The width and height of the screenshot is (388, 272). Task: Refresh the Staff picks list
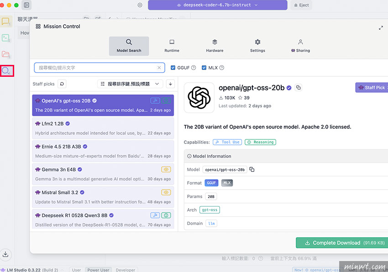[62, 84]
